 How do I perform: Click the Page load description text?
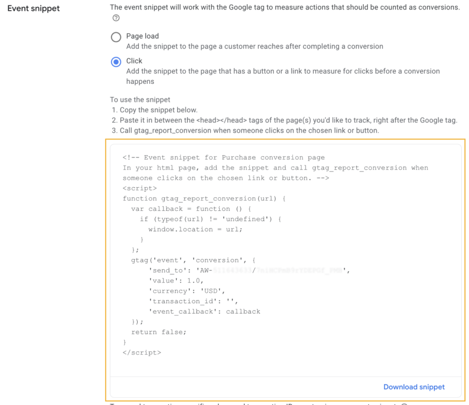[x=255, y=46]
